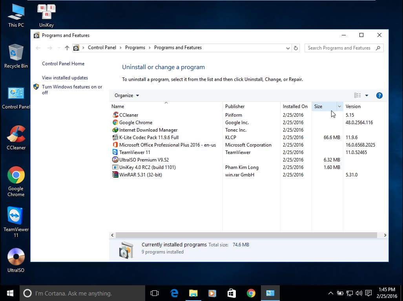403x301 pixels.
Task: Click WinRAR 5.31 list icon
Action: click(115, 174)
